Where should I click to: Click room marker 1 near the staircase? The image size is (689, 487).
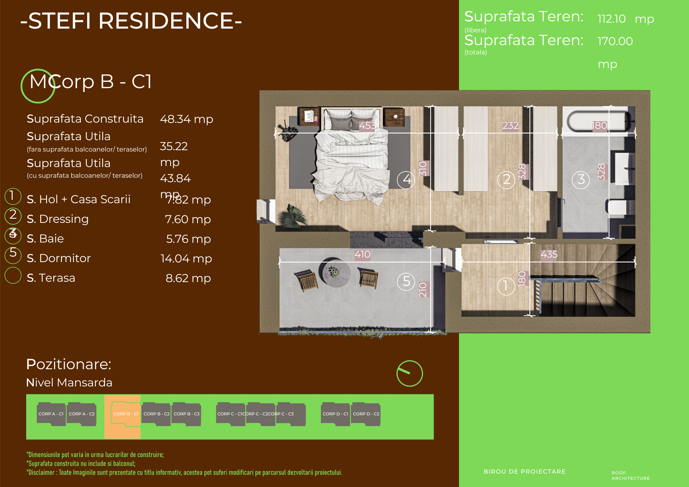[x=506, y=286]
